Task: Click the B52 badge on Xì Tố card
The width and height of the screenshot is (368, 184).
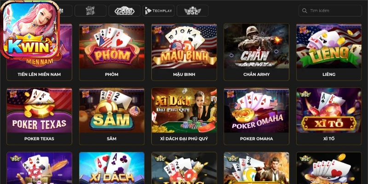Action: click(305, 94)
